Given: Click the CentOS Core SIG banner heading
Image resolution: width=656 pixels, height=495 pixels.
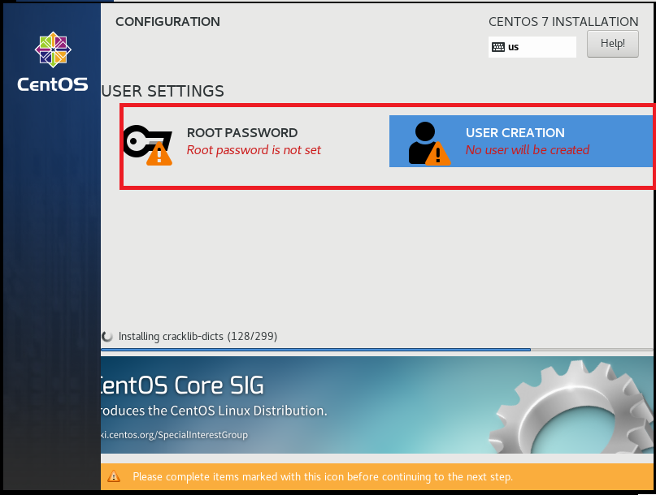Looking at the screenshot, I should point(182,385).
